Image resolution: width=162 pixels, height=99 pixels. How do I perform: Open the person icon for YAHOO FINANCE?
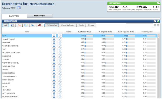click(x=54, y=76)
